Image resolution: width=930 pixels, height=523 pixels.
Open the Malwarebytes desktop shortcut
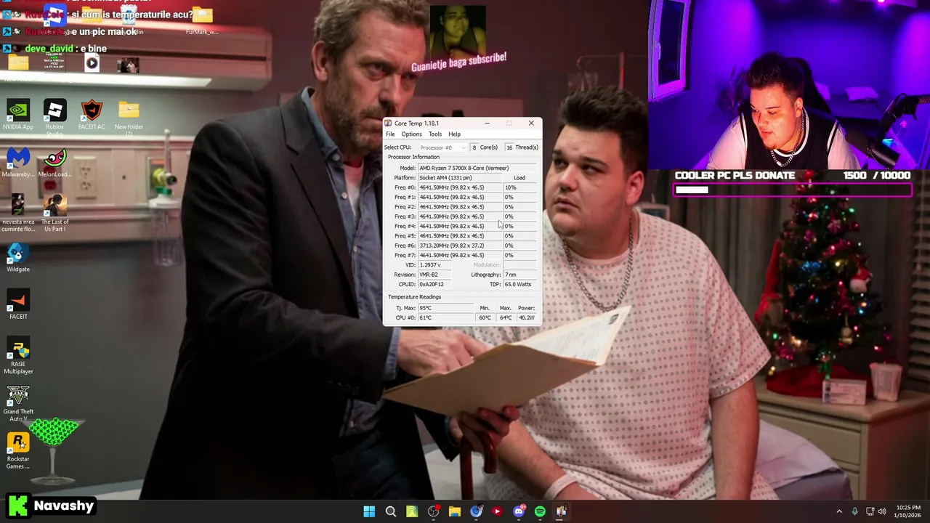pyautogui.click(x=18, y=162)
